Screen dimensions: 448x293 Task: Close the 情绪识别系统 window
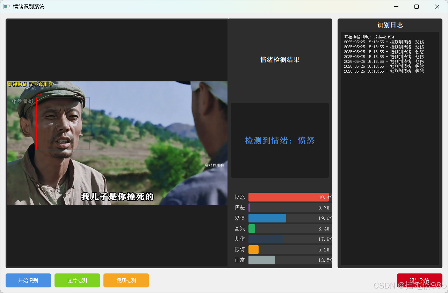[437, 7]
